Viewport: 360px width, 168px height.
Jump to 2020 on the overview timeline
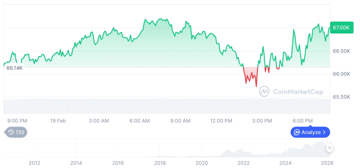pyautogui.click(x=201, y=163)
